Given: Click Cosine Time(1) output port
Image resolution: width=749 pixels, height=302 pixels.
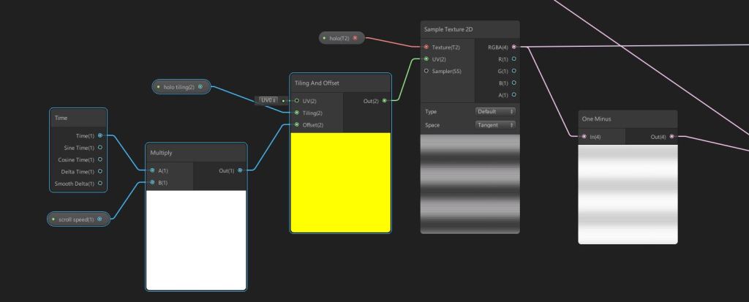Looking at the screenshot, I should pos(100,159).
